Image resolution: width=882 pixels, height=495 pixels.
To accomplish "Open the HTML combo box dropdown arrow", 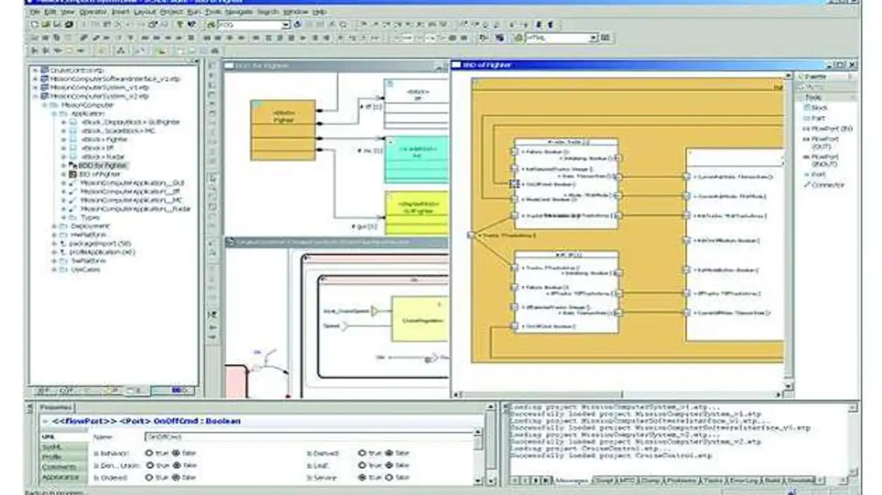I will click(593, 38).
